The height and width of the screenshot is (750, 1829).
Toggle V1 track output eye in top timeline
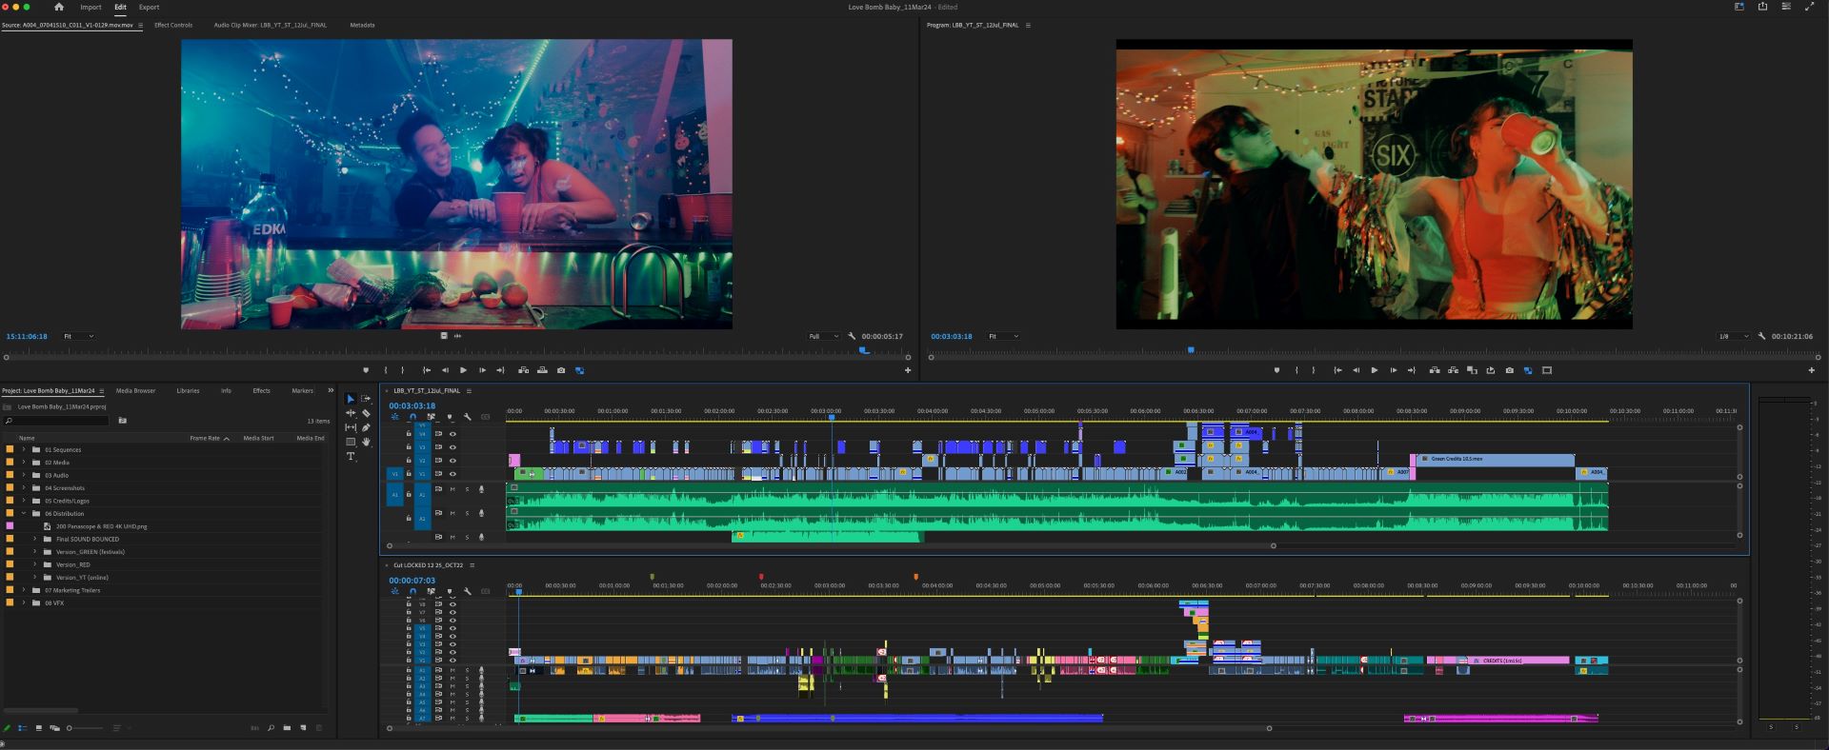452,473
